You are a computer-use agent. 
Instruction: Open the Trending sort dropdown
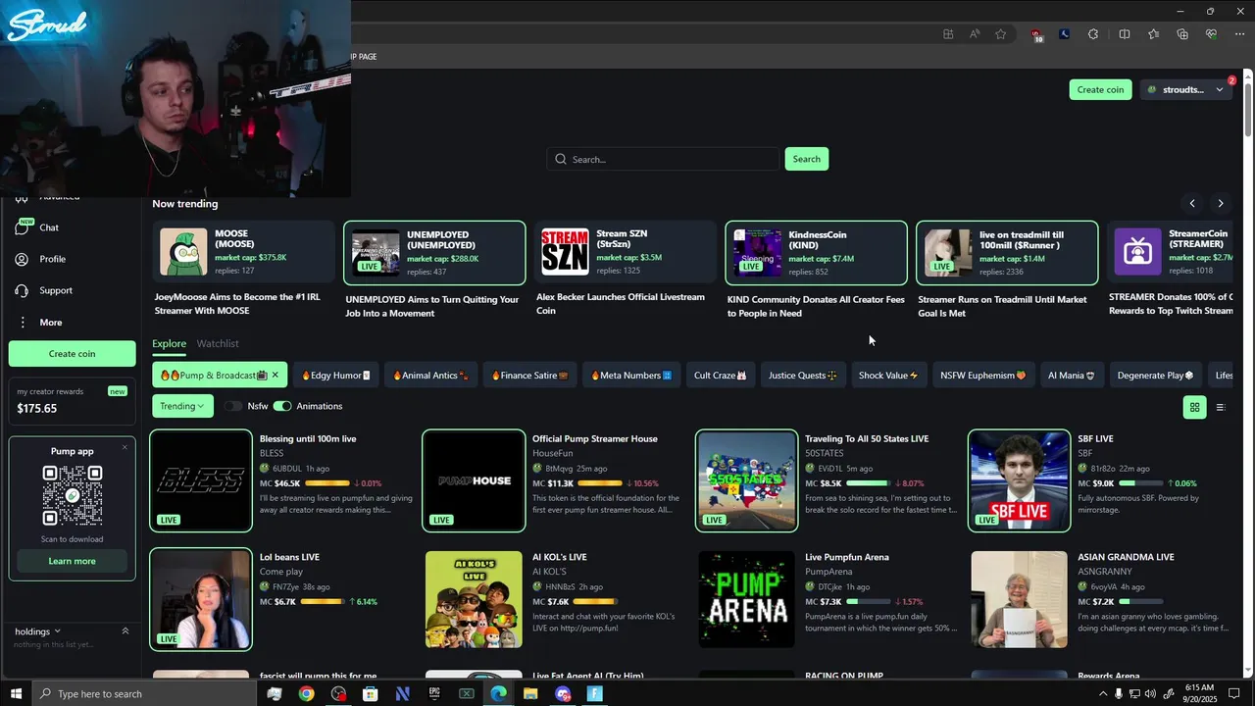[x=182, y=406]
